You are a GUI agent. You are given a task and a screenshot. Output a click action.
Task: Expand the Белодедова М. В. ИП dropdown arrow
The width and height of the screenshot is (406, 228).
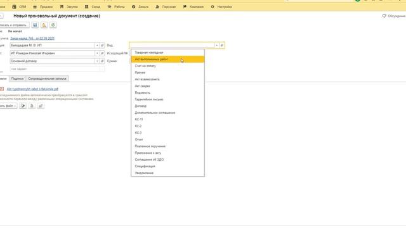coord(97,46)
